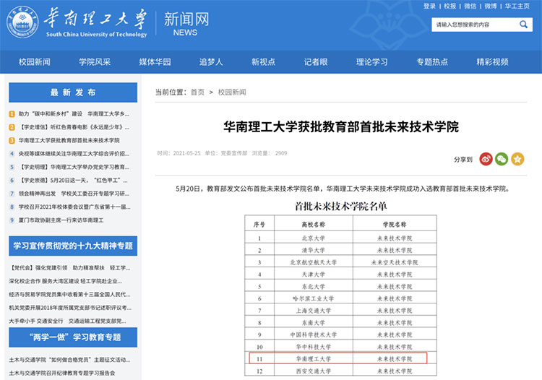This screenshot has width=542, height=380.
Task: Click 校园新闻 in the breadcrumb
Action: (231, 92)
